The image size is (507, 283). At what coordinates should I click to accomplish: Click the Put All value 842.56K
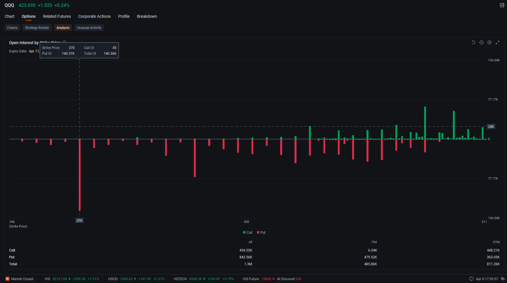[x=246, y=257]
